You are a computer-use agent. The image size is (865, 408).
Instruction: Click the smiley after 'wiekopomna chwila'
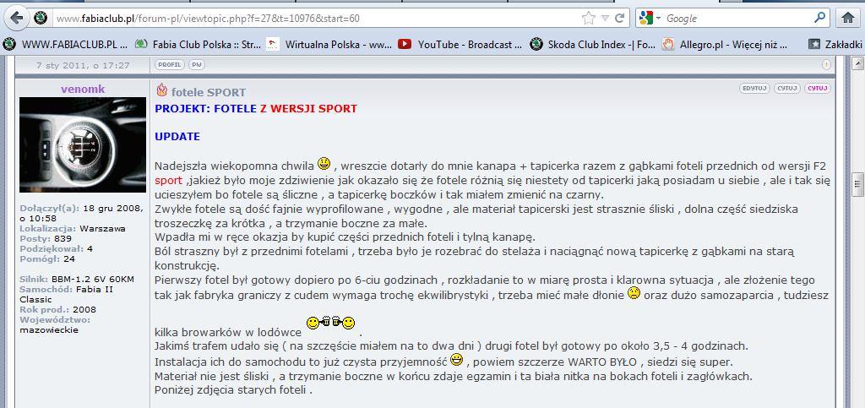(324, 164)
